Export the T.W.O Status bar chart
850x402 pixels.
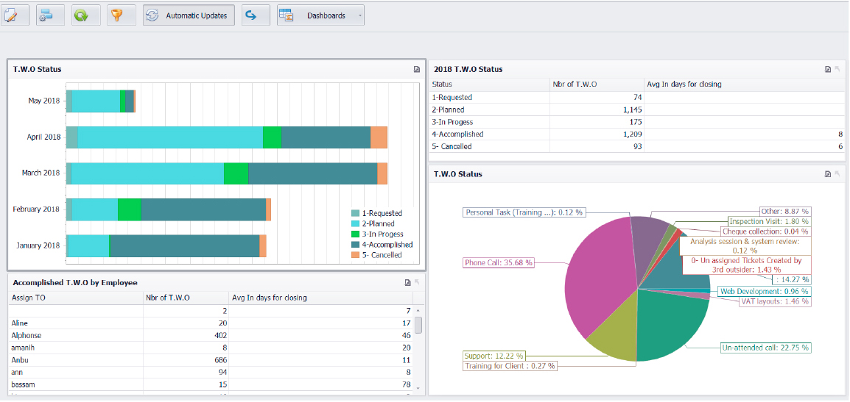416,70
